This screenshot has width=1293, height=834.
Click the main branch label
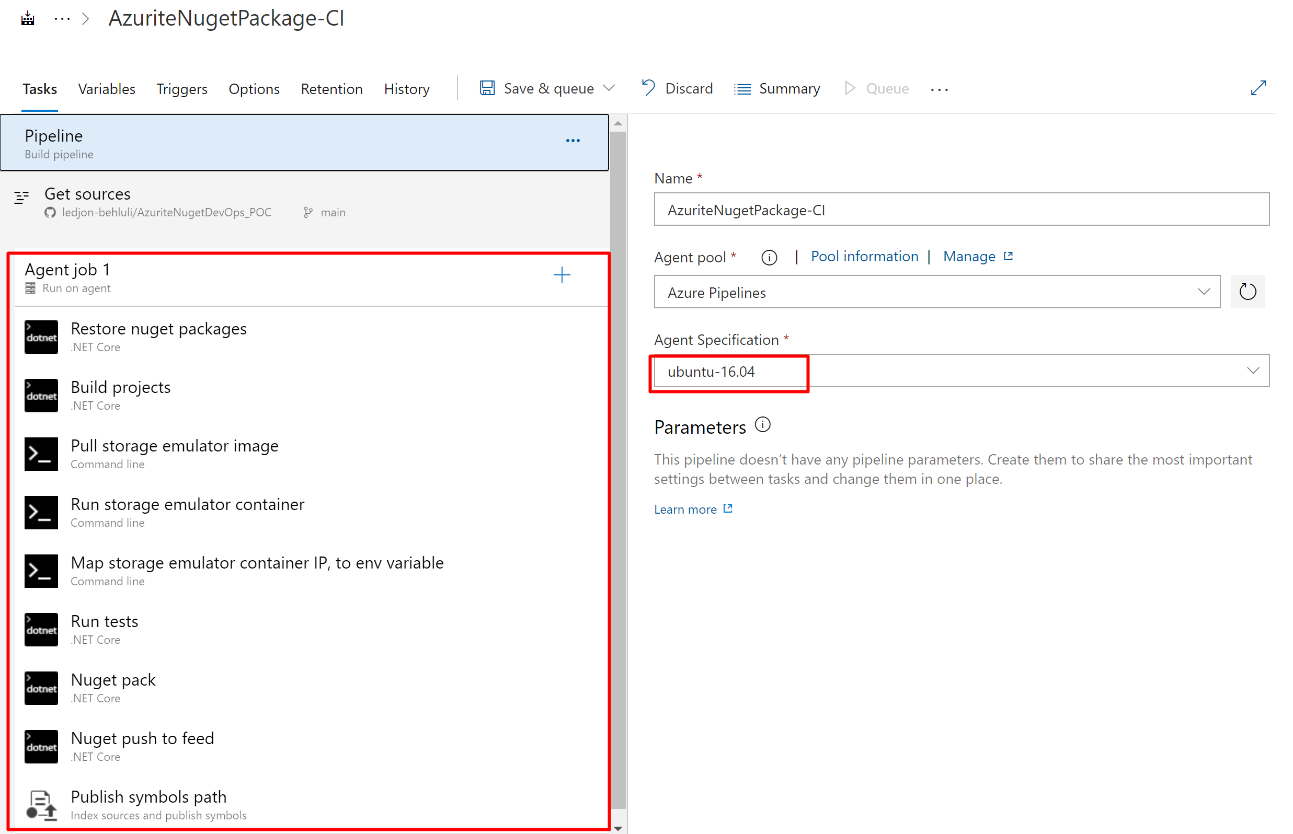click(333, 213)
